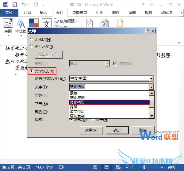Click the 应用 Apply button

pos(91,130)
